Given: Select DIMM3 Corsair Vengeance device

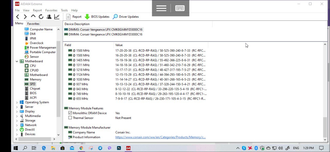Looking at the screenshot, I should coord(103,30).
